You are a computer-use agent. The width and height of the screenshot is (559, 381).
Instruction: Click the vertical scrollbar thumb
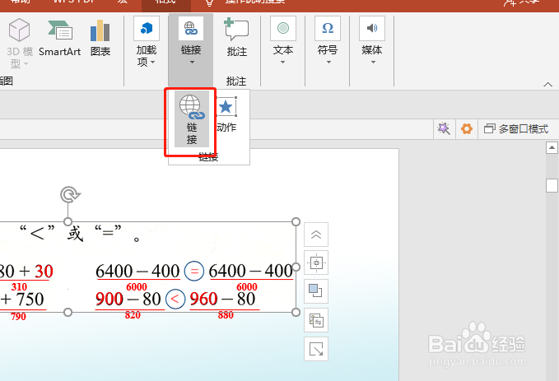[x=552, y=186]
